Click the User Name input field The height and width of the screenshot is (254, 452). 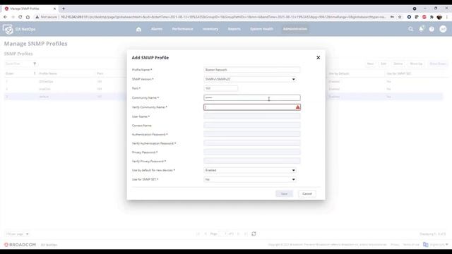tap(252, 116)
